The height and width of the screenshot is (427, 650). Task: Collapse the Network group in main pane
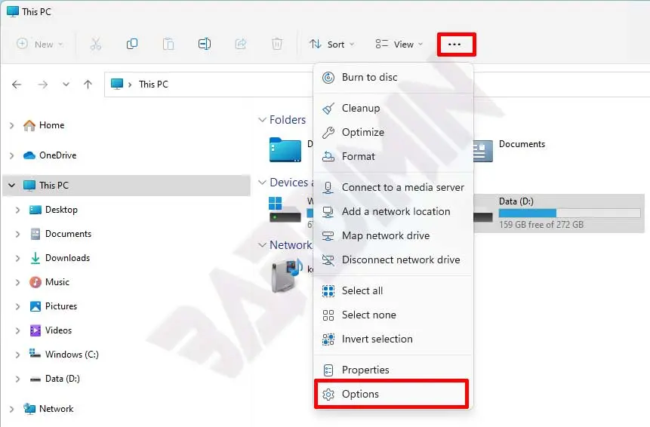coord(262,244)
